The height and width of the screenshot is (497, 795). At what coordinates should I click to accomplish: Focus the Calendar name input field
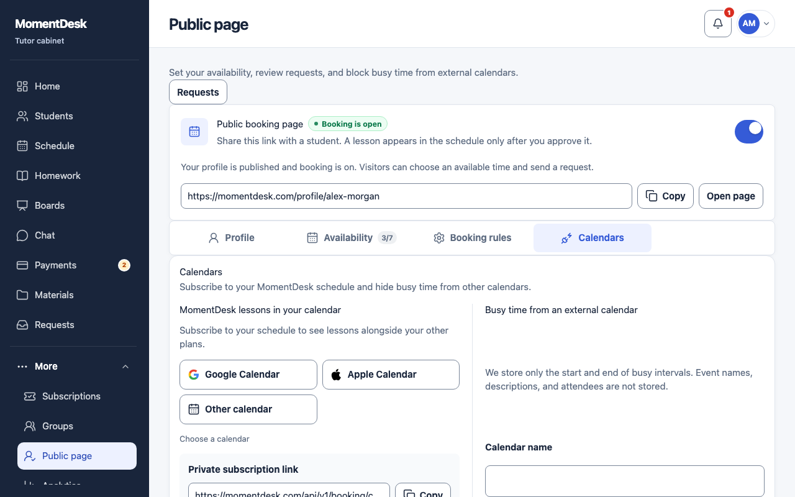(x=625, y=481)
